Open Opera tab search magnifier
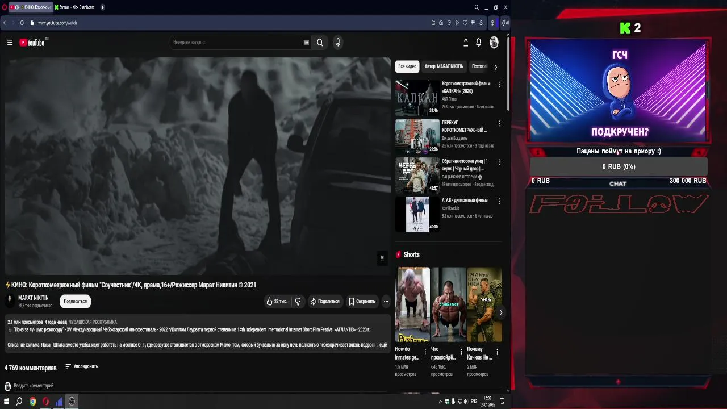This screenshot has width=727, height=409. pyautogui.click(x=477, y=7)
